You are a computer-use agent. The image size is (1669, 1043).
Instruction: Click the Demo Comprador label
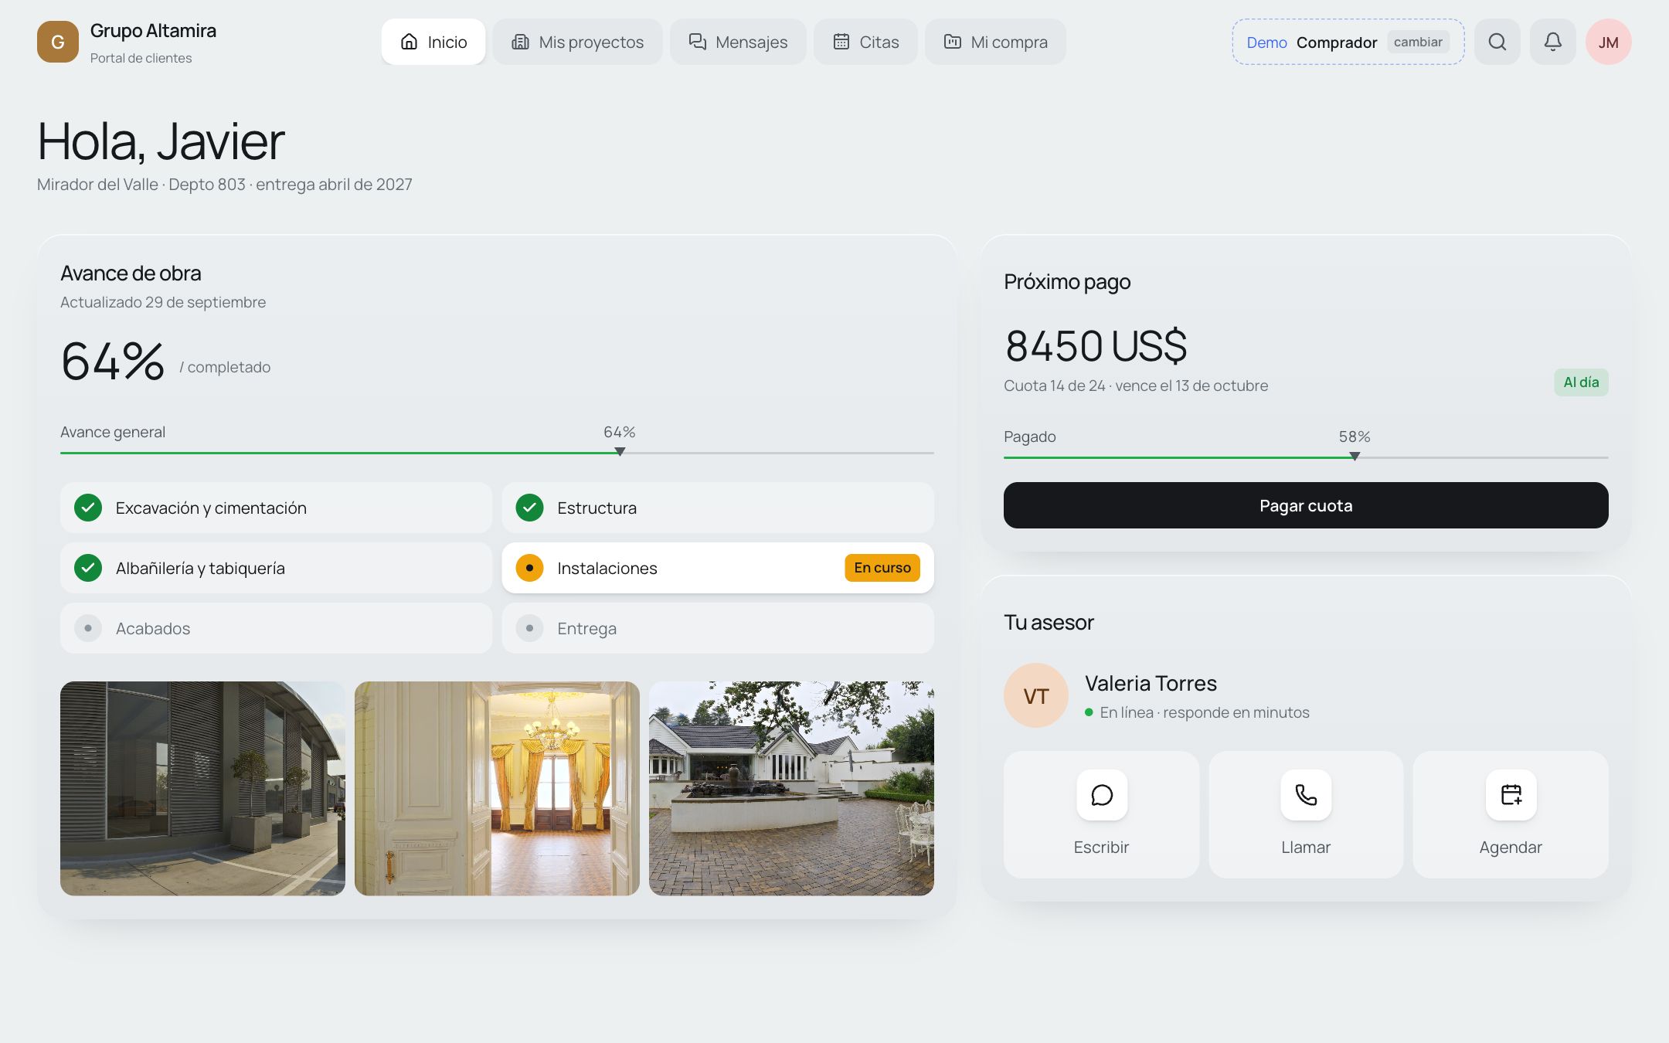pyautogui.click(x=1312, y=42)
